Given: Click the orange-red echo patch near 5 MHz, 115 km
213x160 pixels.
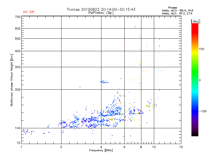Looking at the screenshot, I should pos(112,119).
